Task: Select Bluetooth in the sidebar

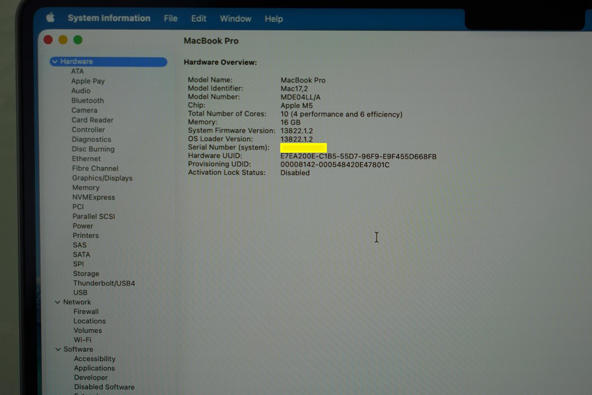Action: [x=88, y=101]
